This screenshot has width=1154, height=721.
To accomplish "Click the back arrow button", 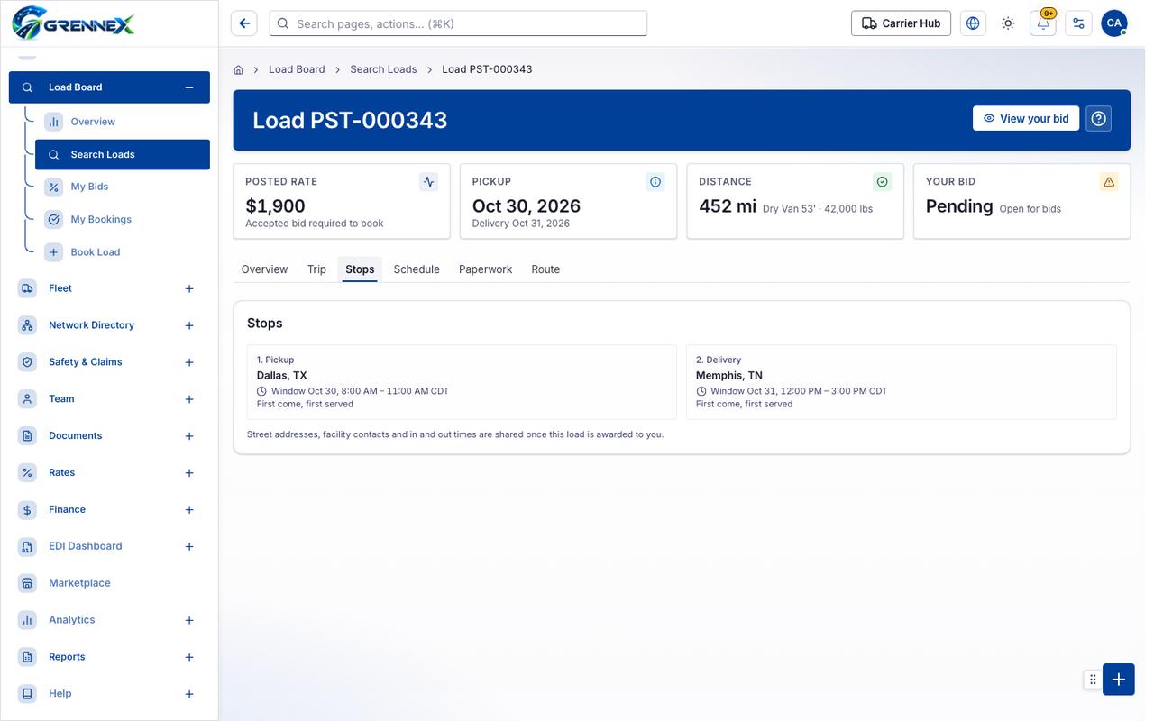I will [x=244, y=23].
